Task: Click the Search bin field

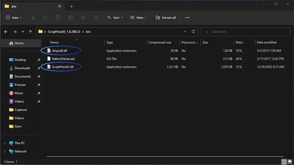Action: click(x=246, y=32)
